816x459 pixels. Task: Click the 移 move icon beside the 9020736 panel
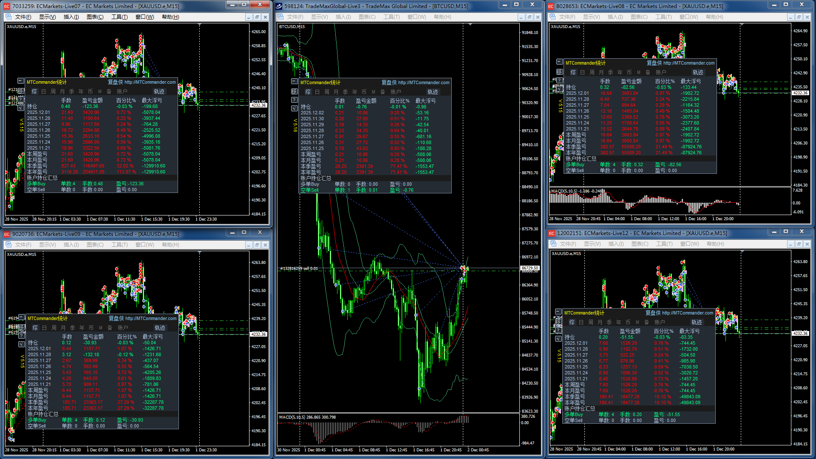[x=21, y=327]
